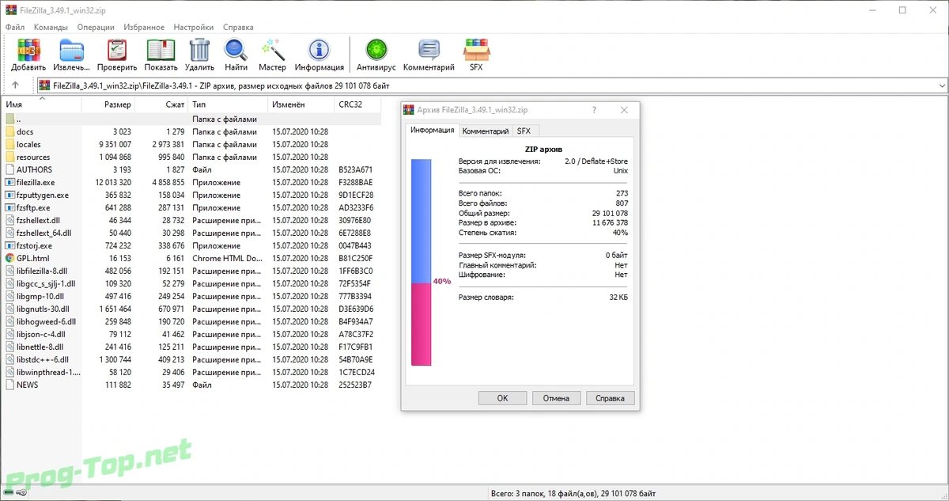Switch to the Комментарий tab in dialog

pos(485,131)
